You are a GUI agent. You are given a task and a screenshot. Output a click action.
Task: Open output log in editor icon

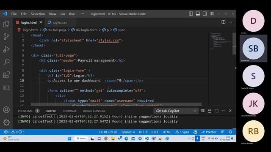(x=216, y=111)
